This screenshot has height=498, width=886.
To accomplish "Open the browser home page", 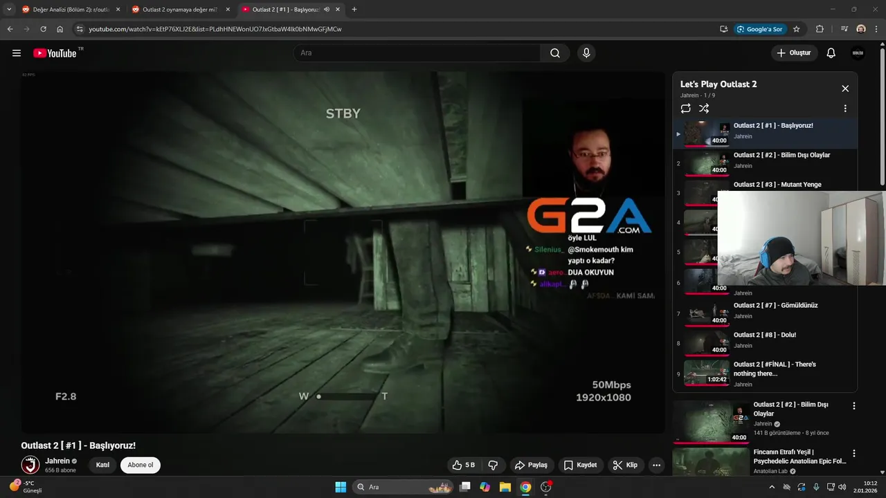I will pyautogui.click(x=60, y=29).
